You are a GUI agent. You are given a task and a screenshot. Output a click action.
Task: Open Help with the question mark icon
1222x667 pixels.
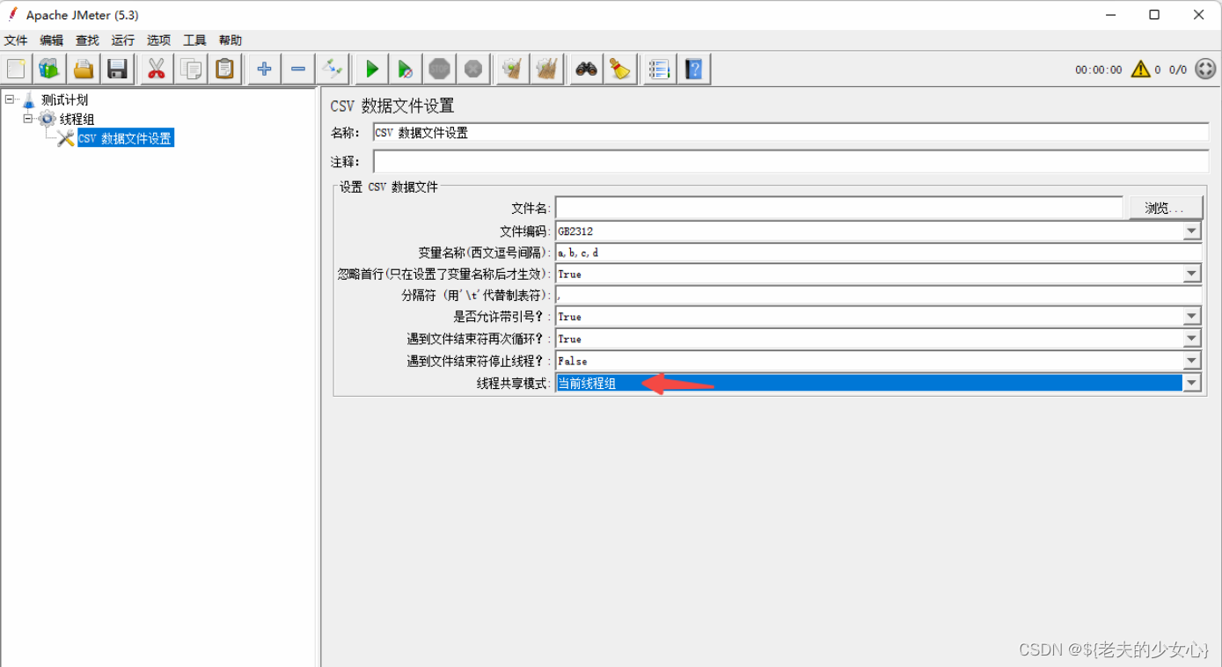point(694,69)
